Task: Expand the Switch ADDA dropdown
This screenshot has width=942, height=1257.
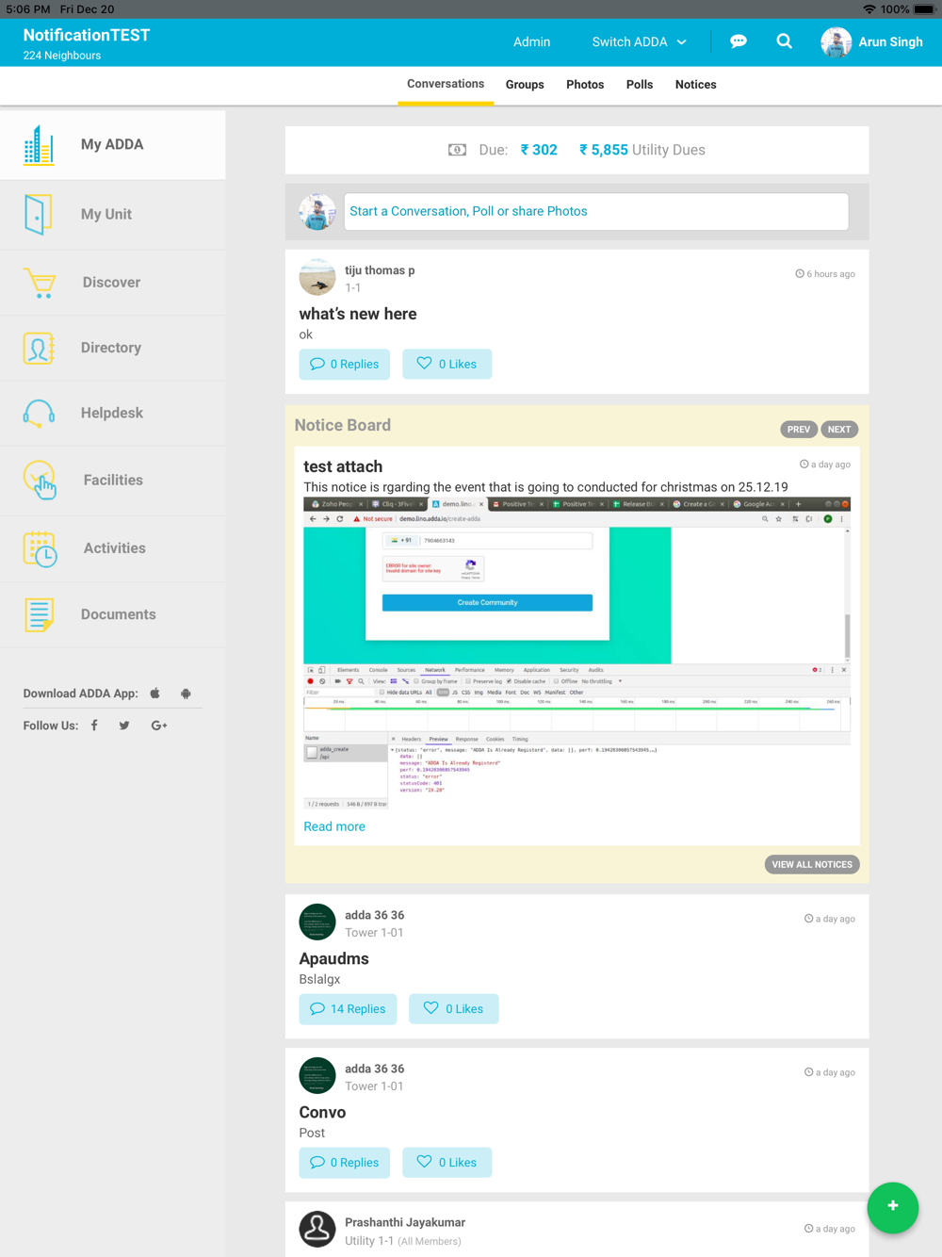Action: 640,42
